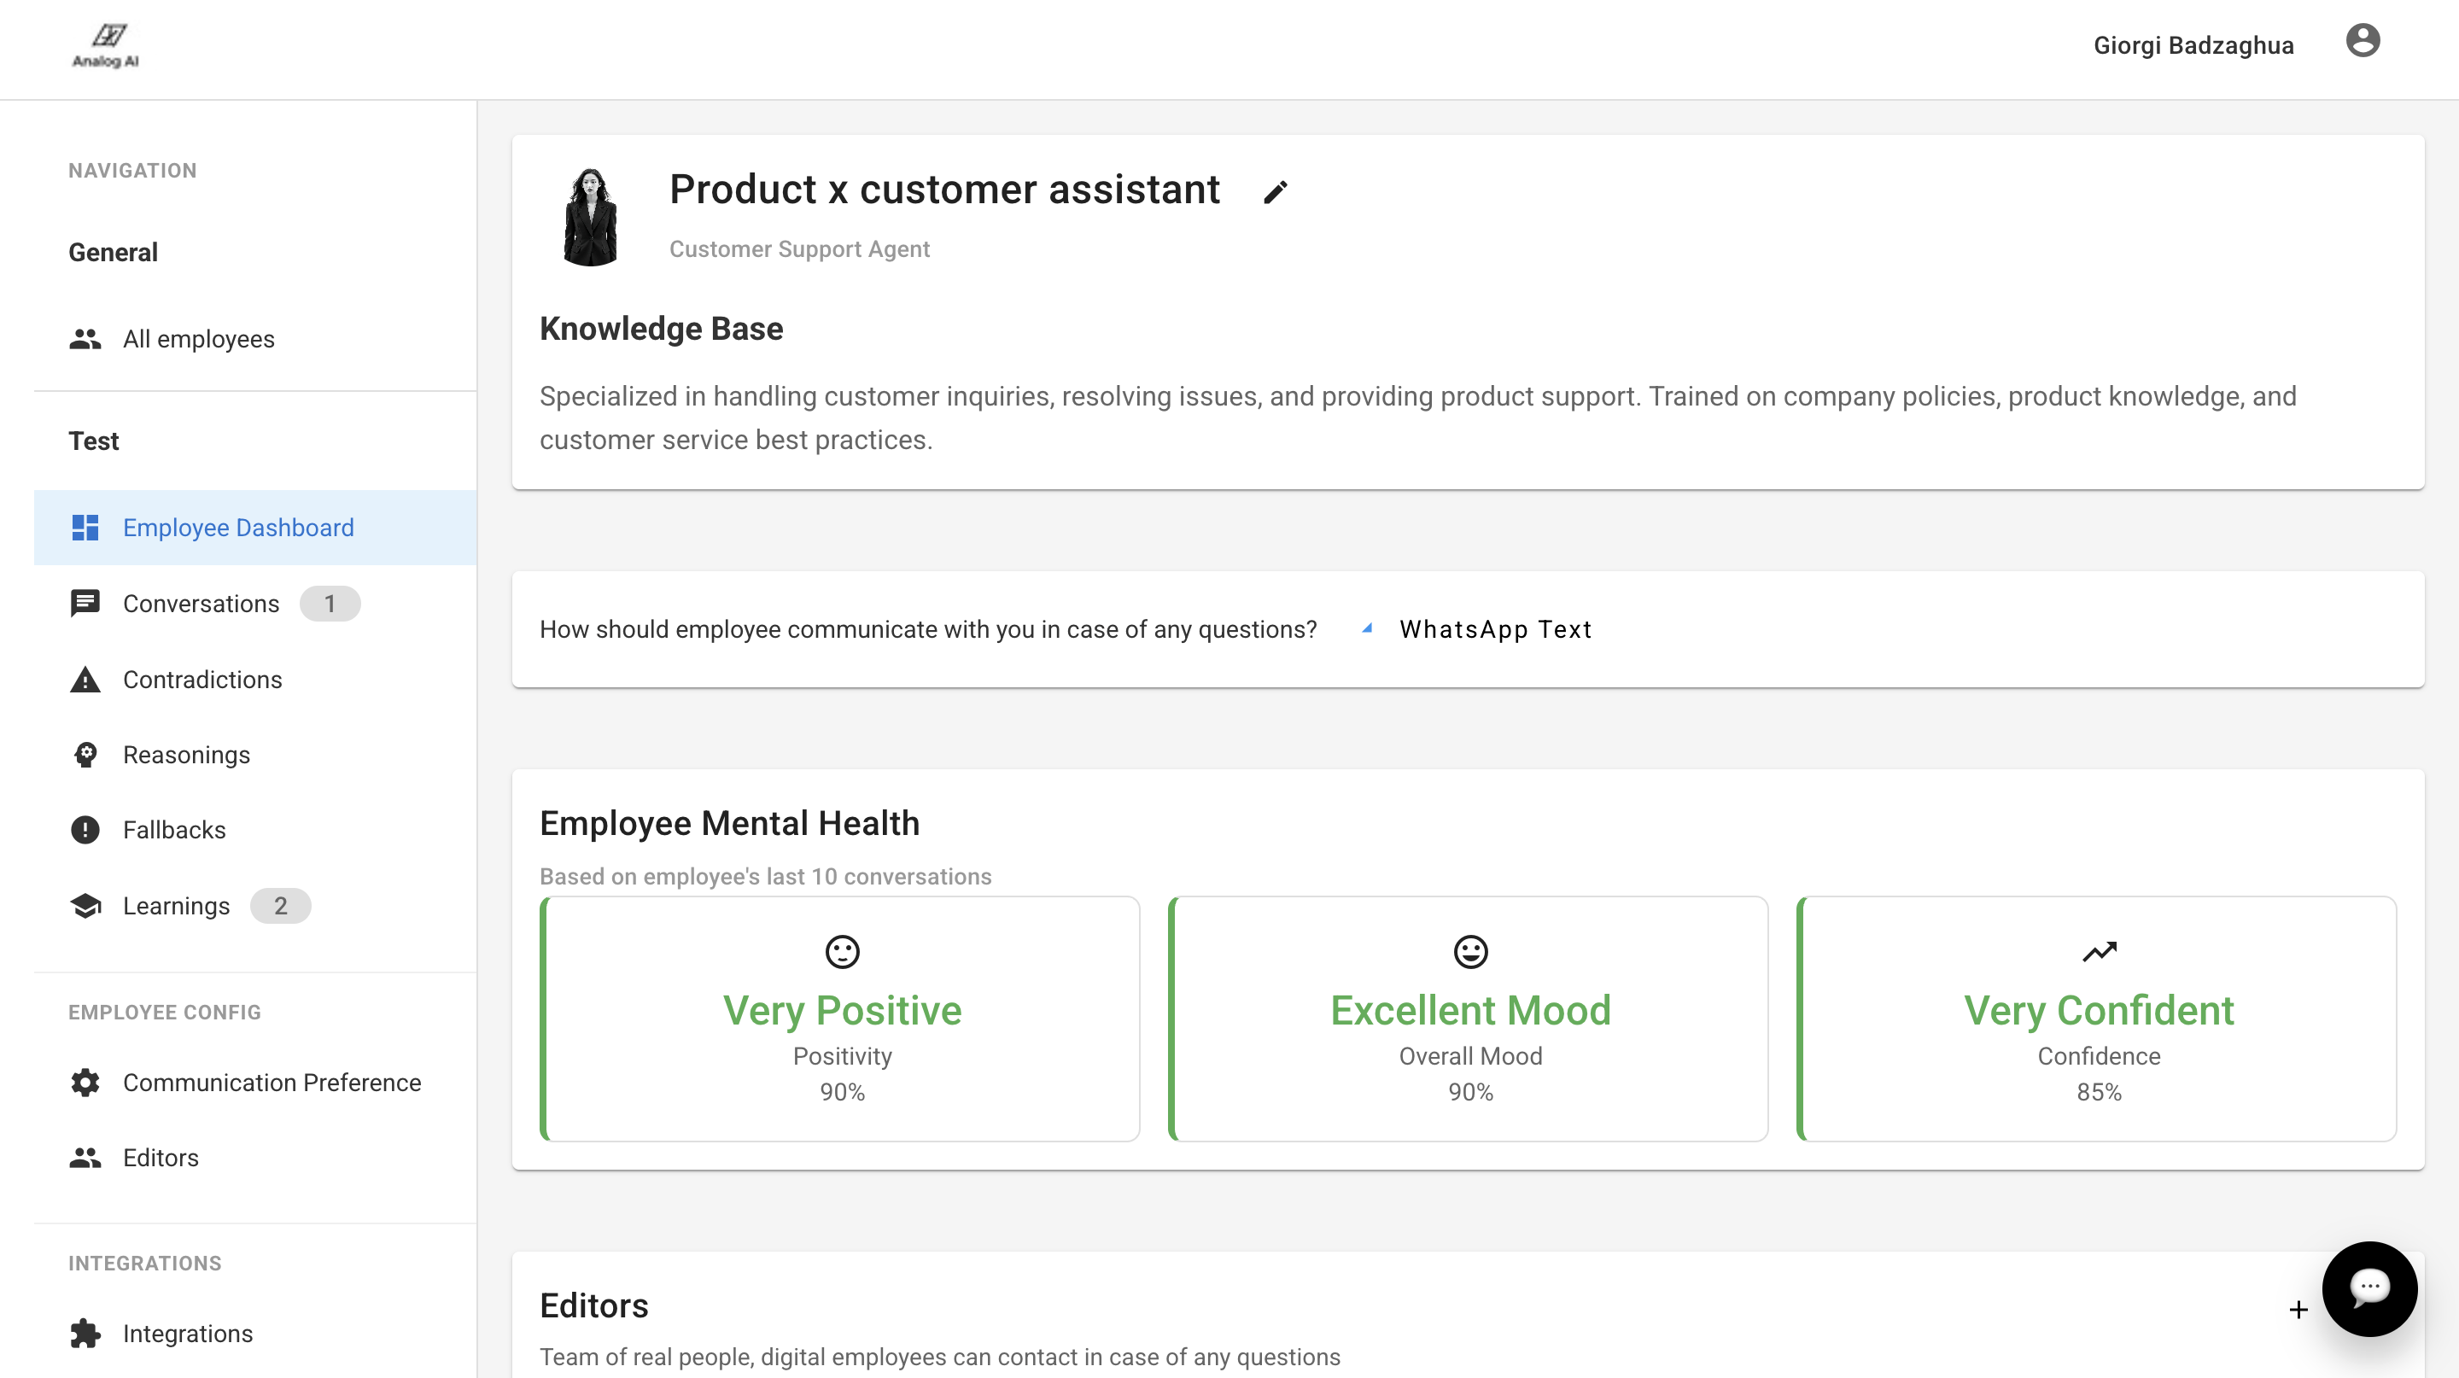Select the Editors navigation entry
Viewport: 2459px width, 1378px height.
[x=160, y=1158]
